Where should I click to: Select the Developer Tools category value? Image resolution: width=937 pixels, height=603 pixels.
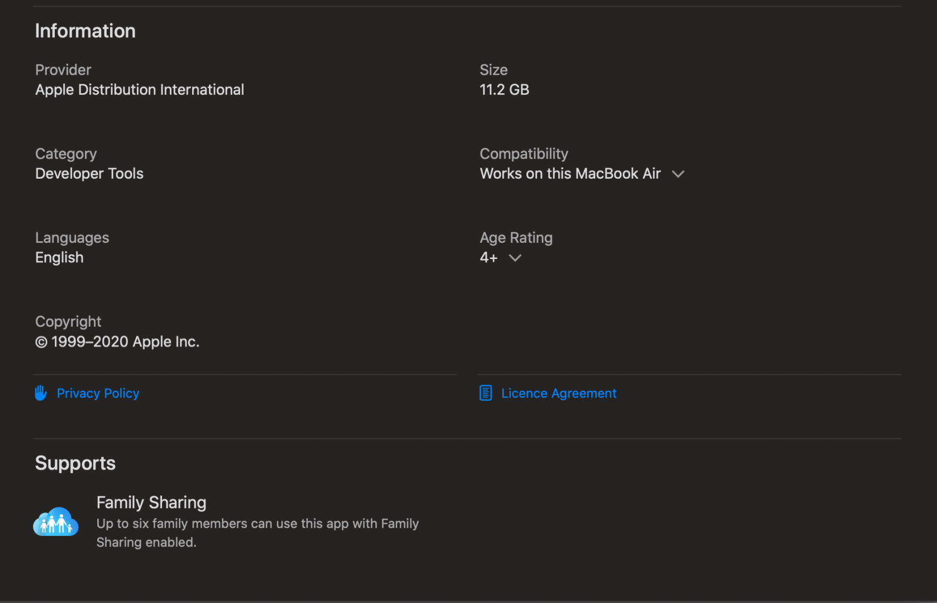[89, 174]
